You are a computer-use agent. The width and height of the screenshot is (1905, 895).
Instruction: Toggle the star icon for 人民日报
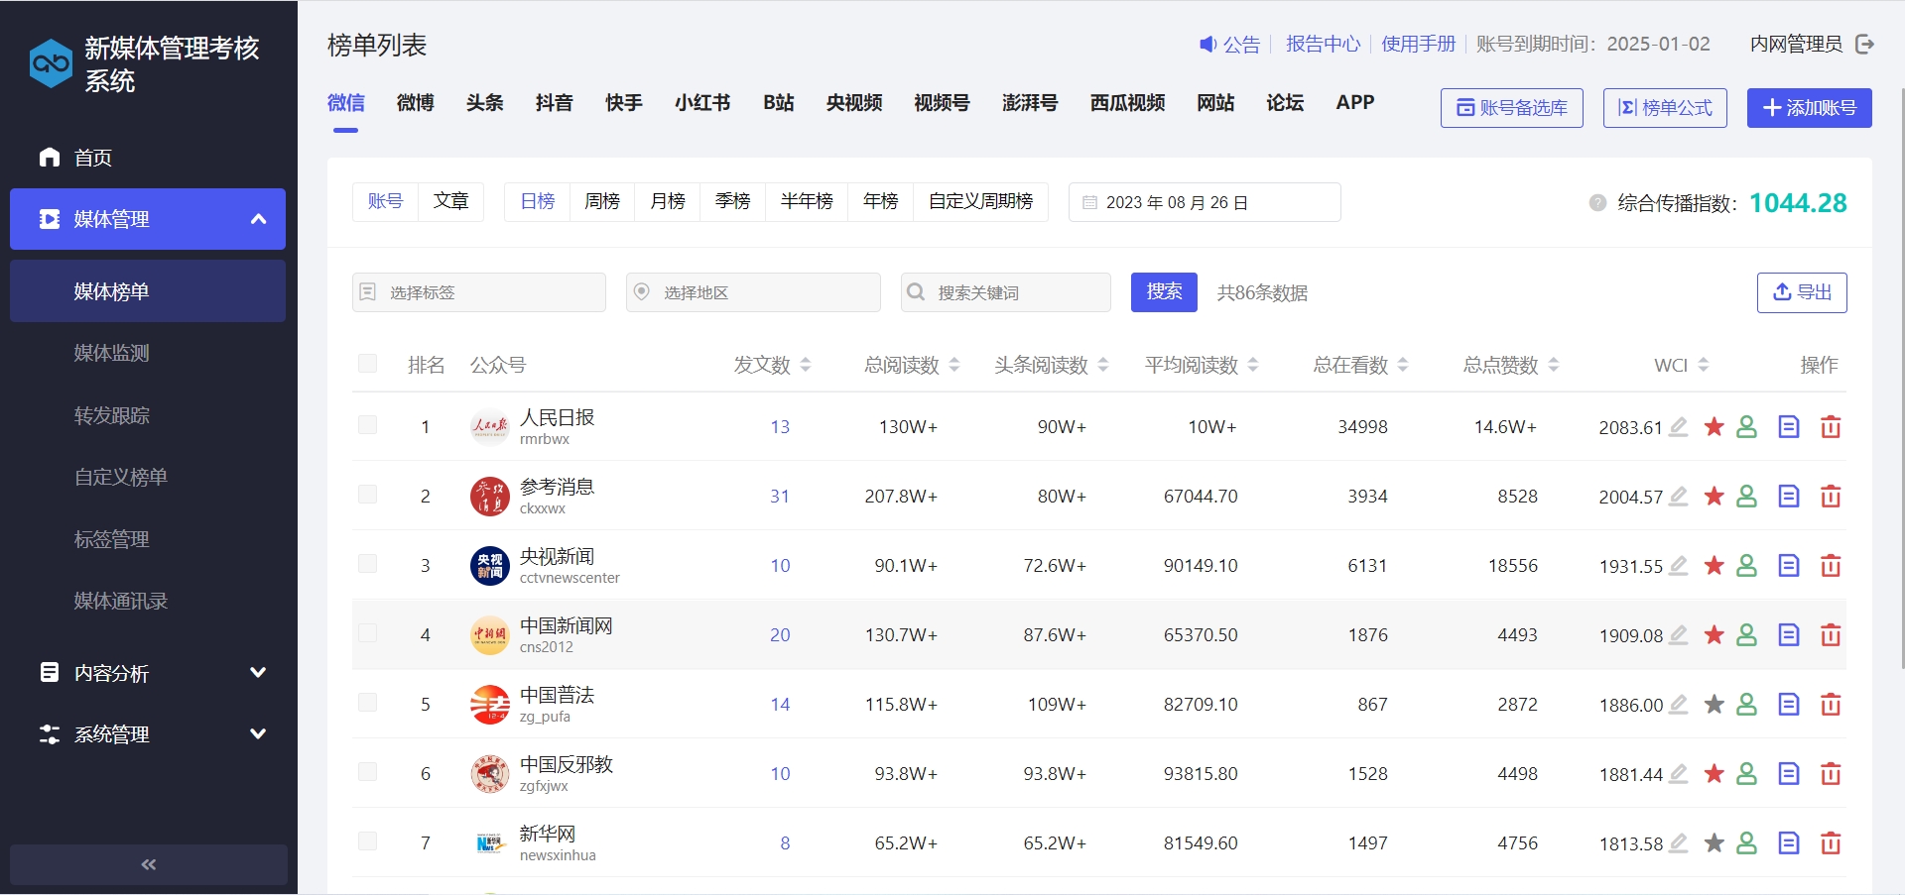(1714, 427)
